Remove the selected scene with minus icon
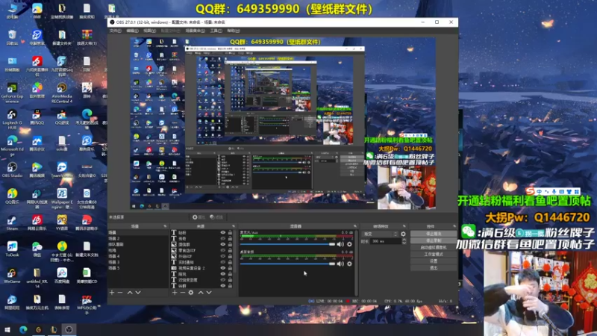This screenshot has height=336, width=597. point(120,293)
